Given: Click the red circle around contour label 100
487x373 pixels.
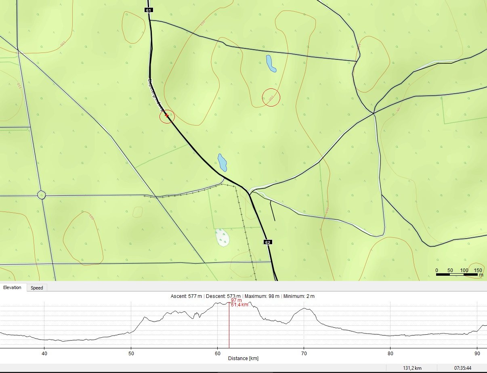Looking at the screenshot, I should click(271, 98).
